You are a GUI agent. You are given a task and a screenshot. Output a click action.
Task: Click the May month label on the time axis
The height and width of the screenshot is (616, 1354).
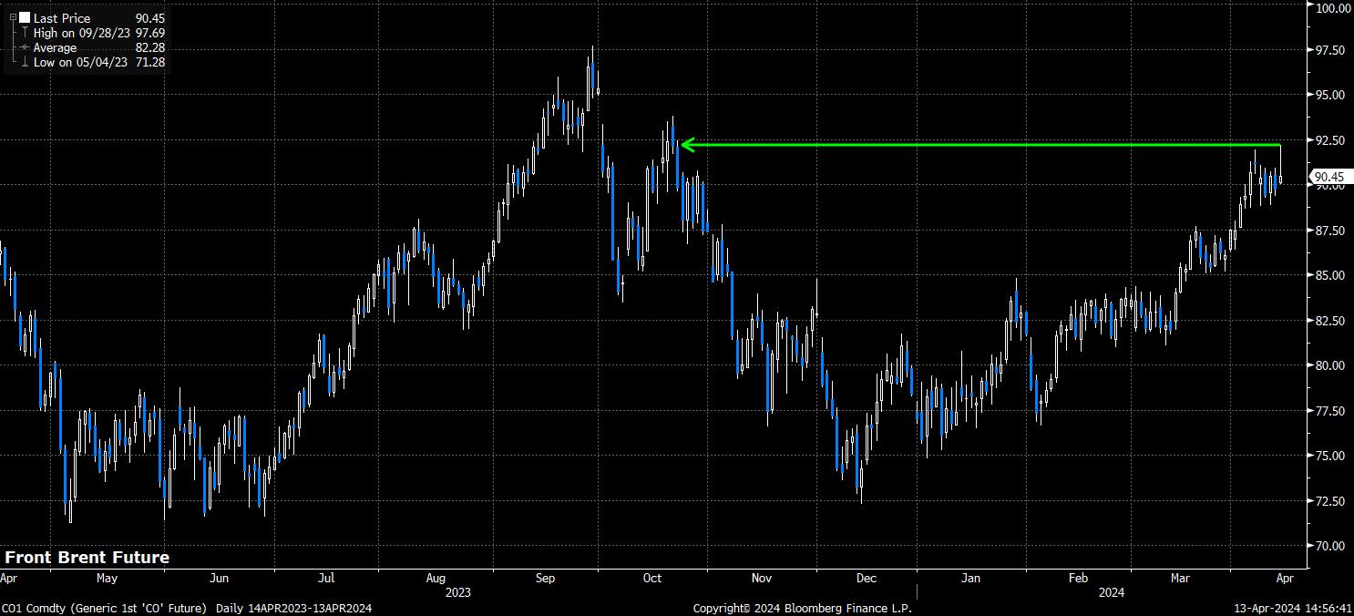(107, 578)
